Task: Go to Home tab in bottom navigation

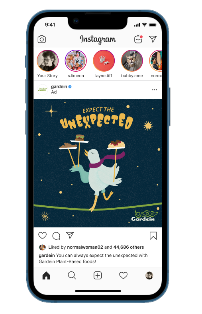Action: [46, 275]
